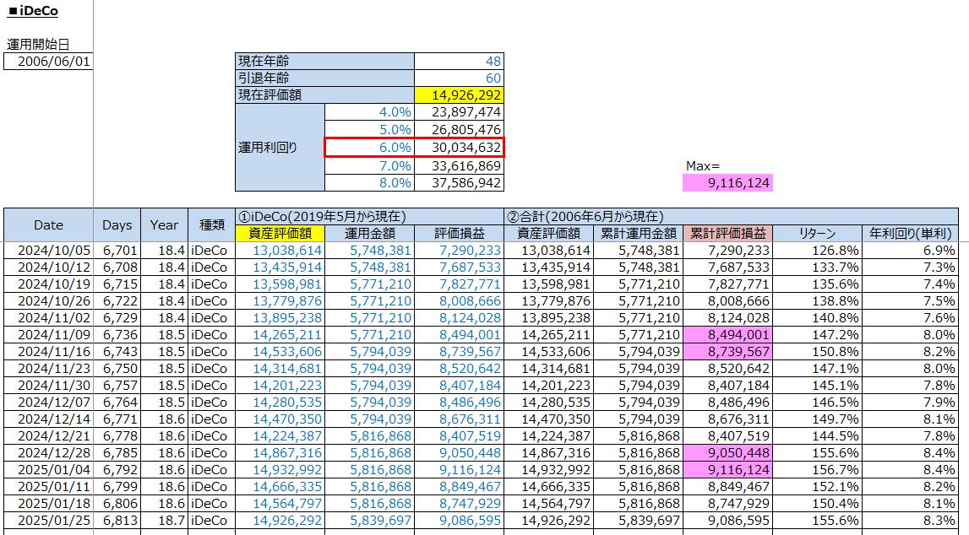
Task: Select the Date column header
Action: [48, 224]
